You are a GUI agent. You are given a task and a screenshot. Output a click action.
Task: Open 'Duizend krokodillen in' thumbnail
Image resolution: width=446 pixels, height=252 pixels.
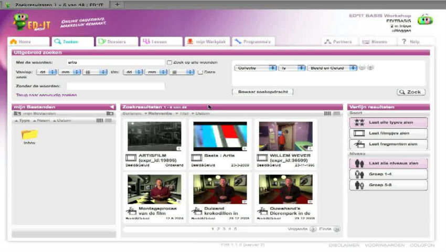(220, 190)
